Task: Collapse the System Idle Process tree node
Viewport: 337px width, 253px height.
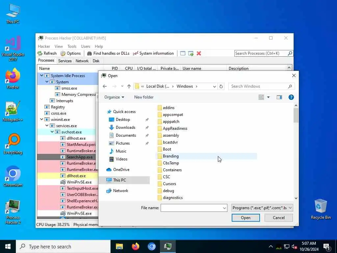Action: (x=42, y=75)
